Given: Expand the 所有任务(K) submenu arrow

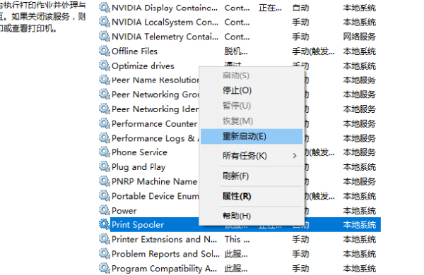Looking at the screenshot, I should [x=295, y=156].
